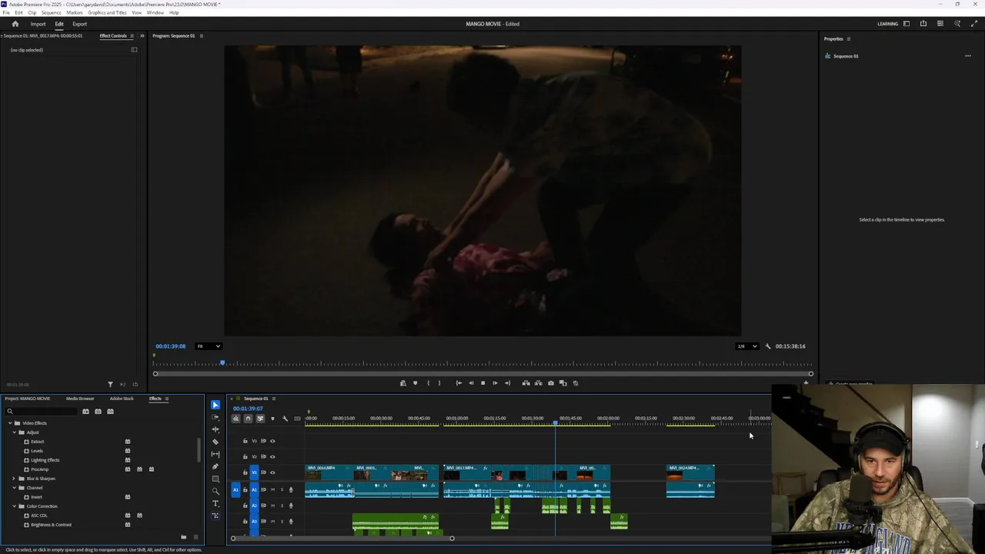This screenshot has width=985, height=554.
Task: Open the Effects panel menu
Action: tap(167, 399)
